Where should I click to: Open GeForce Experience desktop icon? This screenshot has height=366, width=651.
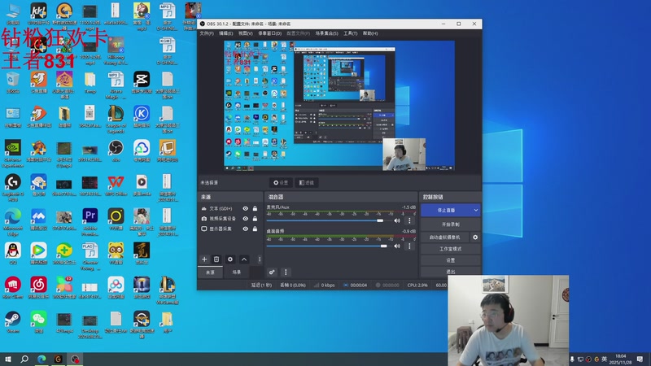coord(13,154)
